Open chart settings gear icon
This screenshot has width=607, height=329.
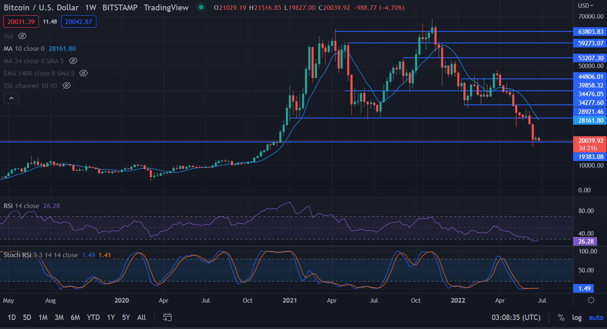[x=591, y=300]
